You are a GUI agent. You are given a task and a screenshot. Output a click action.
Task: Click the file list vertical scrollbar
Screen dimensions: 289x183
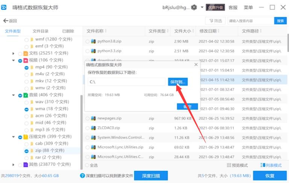[x=288, y=43]
